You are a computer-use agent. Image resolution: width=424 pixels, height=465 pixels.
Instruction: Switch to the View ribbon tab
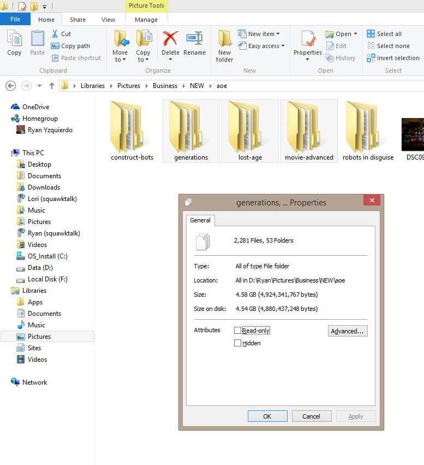tap(108, 20)
